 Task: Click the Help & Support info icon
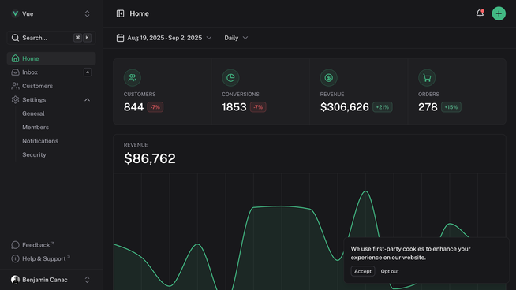pos(15,258)
